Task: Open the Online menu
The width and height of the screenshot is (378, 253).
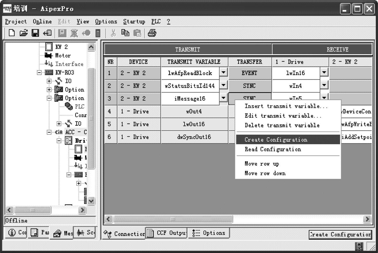Action: click(42, 21)
